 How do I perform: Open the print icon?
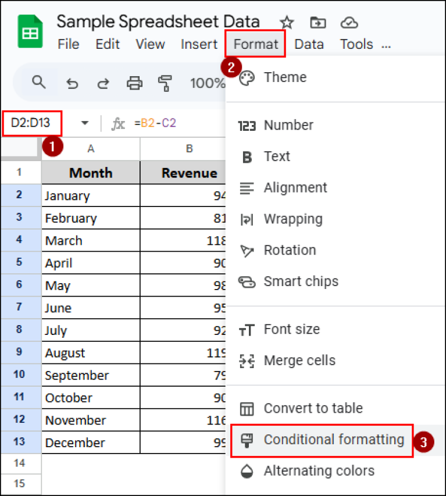(134, 83)
